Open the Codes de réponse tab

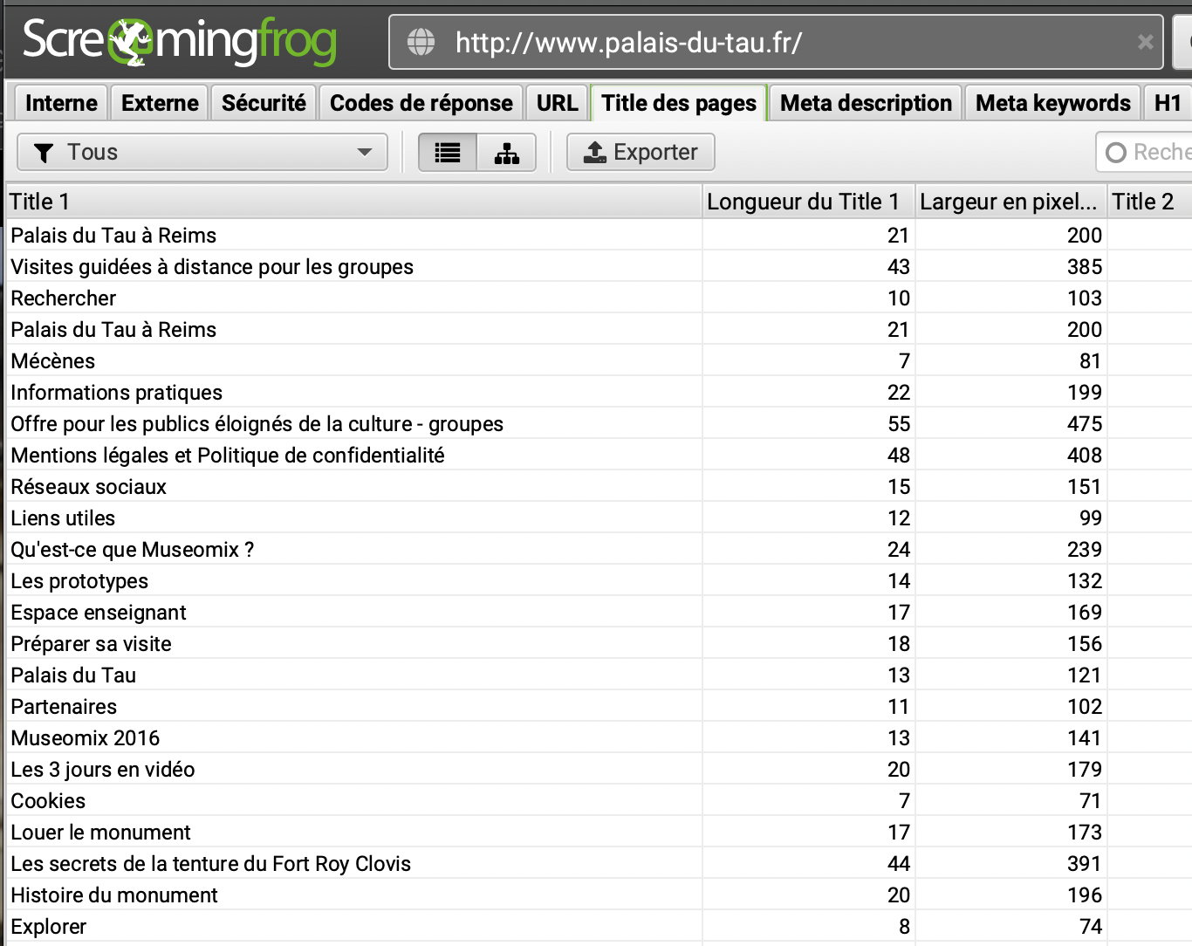421,103
